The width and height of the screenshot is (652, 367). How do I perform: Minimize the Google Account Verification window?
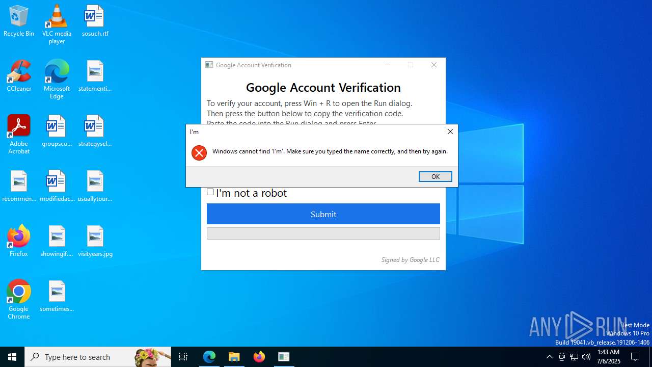(x=388, y=65)
